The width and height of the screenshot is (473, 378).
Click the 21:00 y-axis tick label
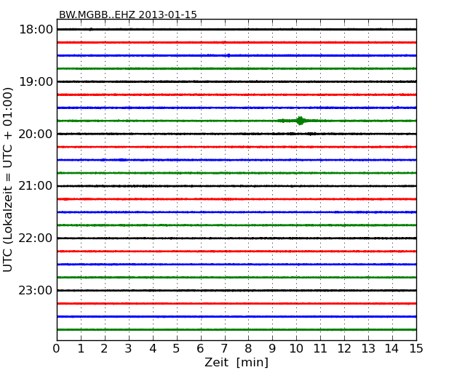(x=36, y=186)
